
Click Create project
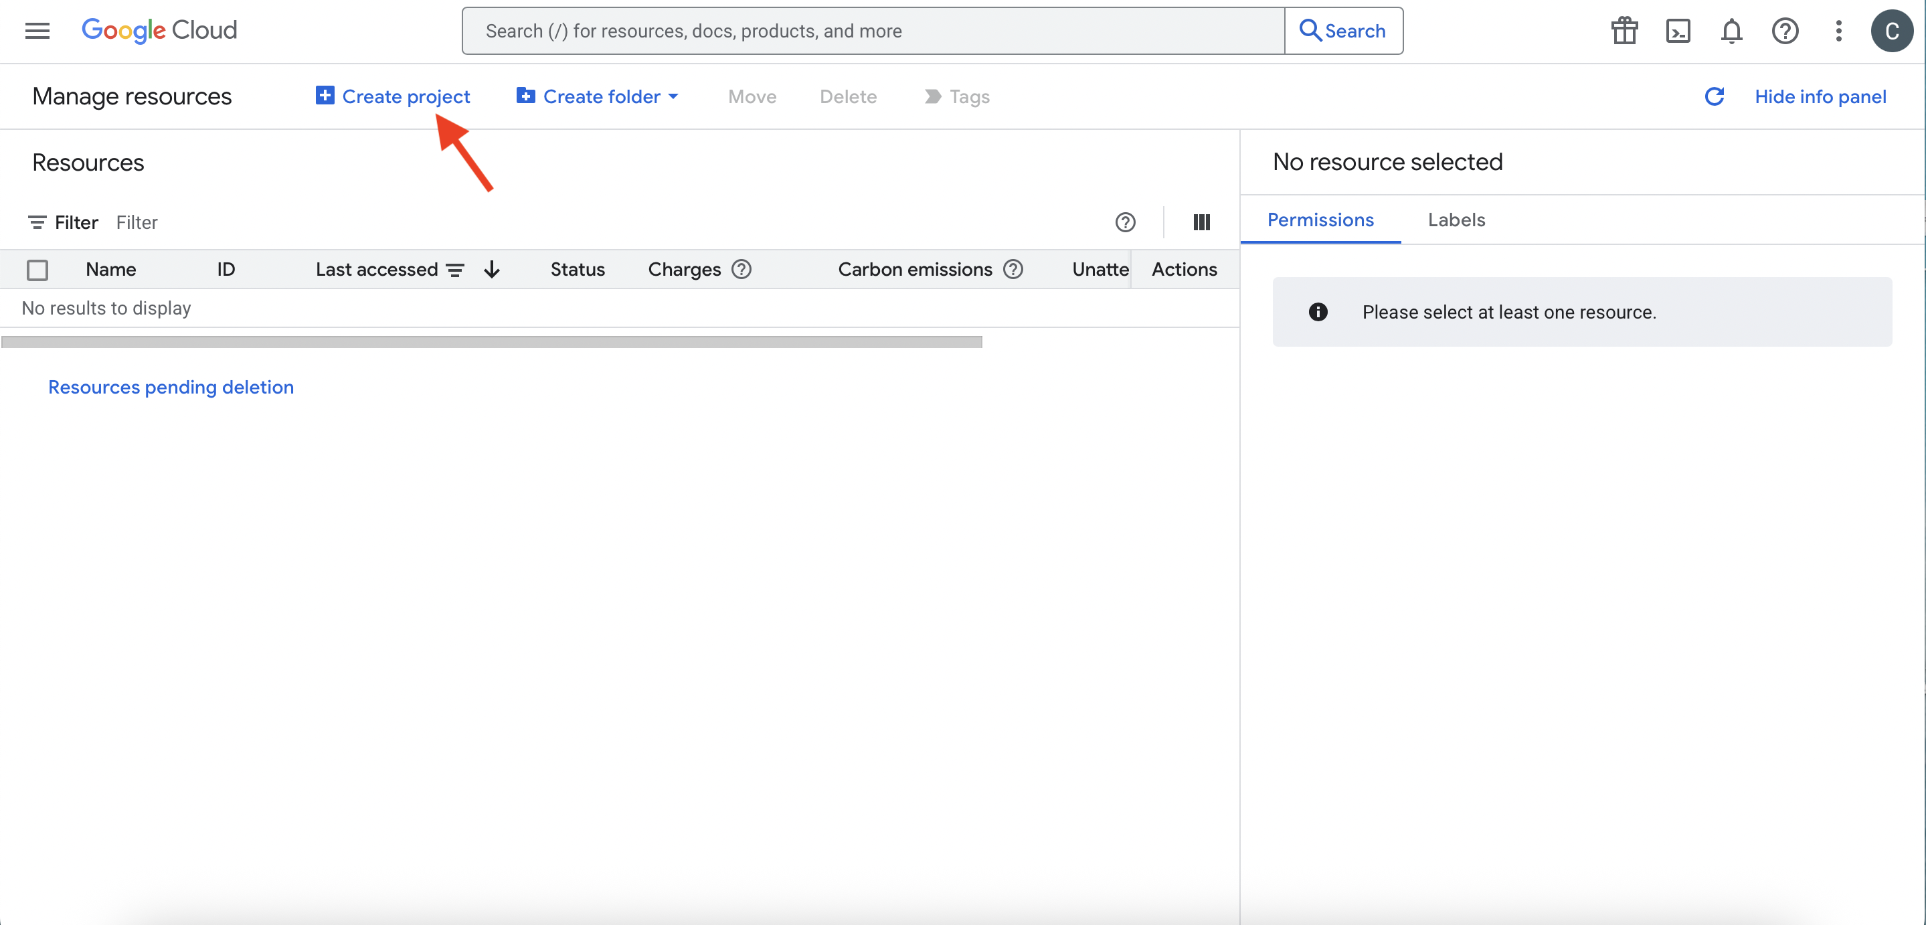[393, 96]
